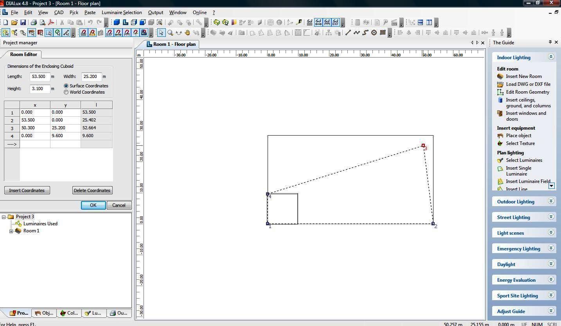The width and height of the screenshot is (561, 326).
Task: Toggle DXF snap magnet icon in lower toolbar
Action: [x=109, y=33]
